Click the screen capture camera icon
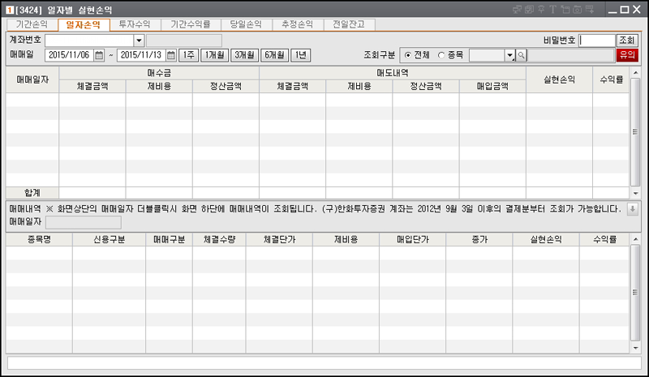This screenshot has width=649, height=377. pyautogui.click(x=578, y=10)
